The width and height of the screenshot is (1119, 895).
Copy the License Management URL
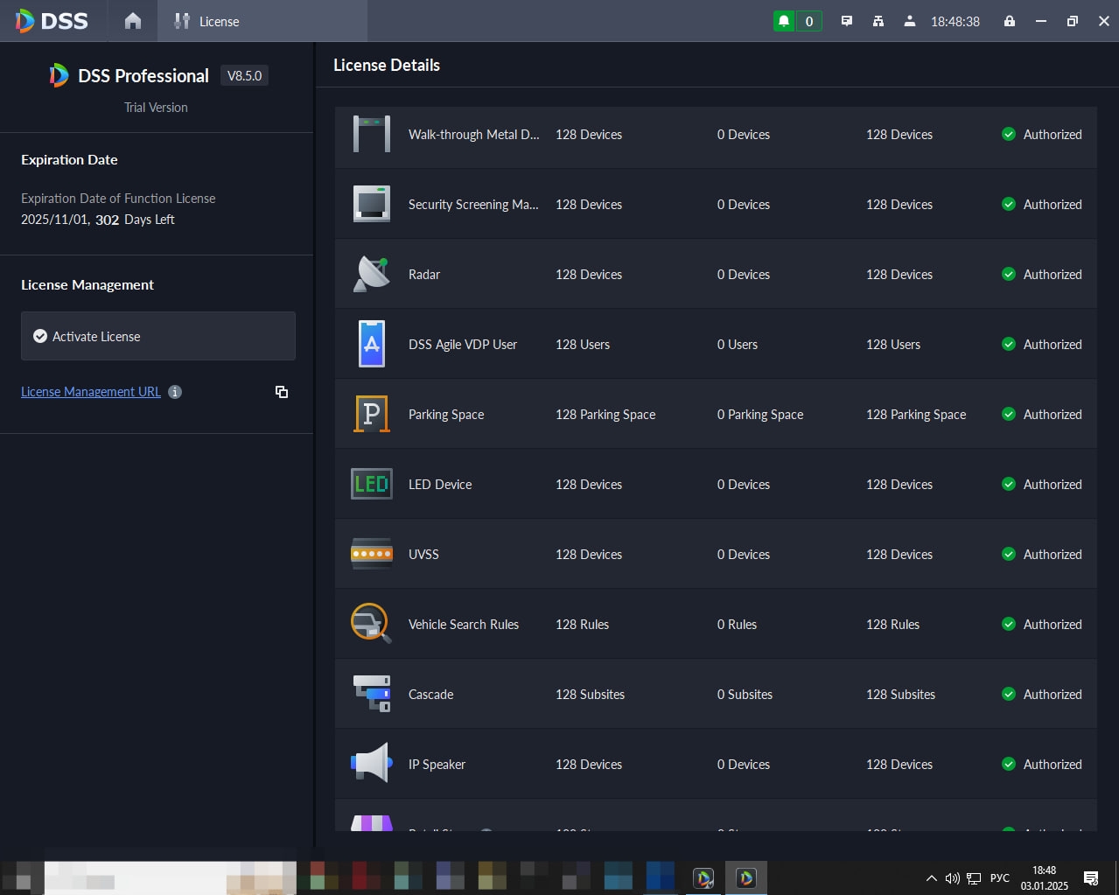[282, 392]
